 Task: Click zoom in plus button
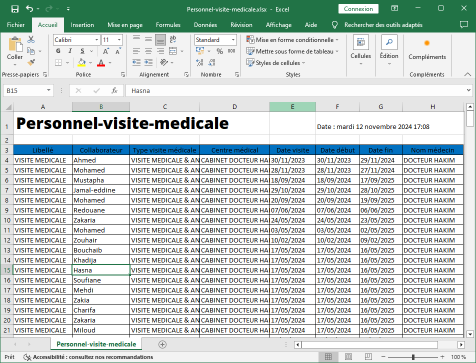[x=442, y=357]
